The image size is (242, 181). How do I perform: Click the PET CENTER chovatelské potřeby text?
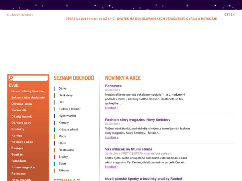click(x=147, y=153)
